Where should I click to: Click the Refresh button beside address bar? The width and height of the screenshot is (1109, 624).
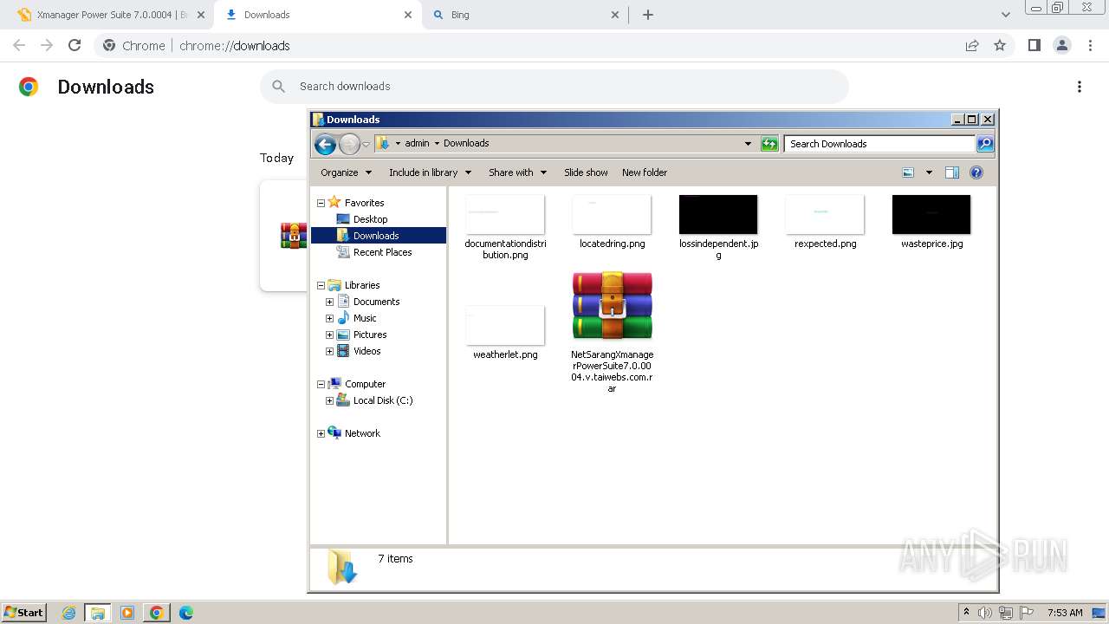[769, 144]
